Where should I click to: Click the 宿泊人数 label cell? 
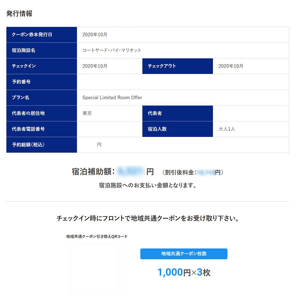point(177,129)
